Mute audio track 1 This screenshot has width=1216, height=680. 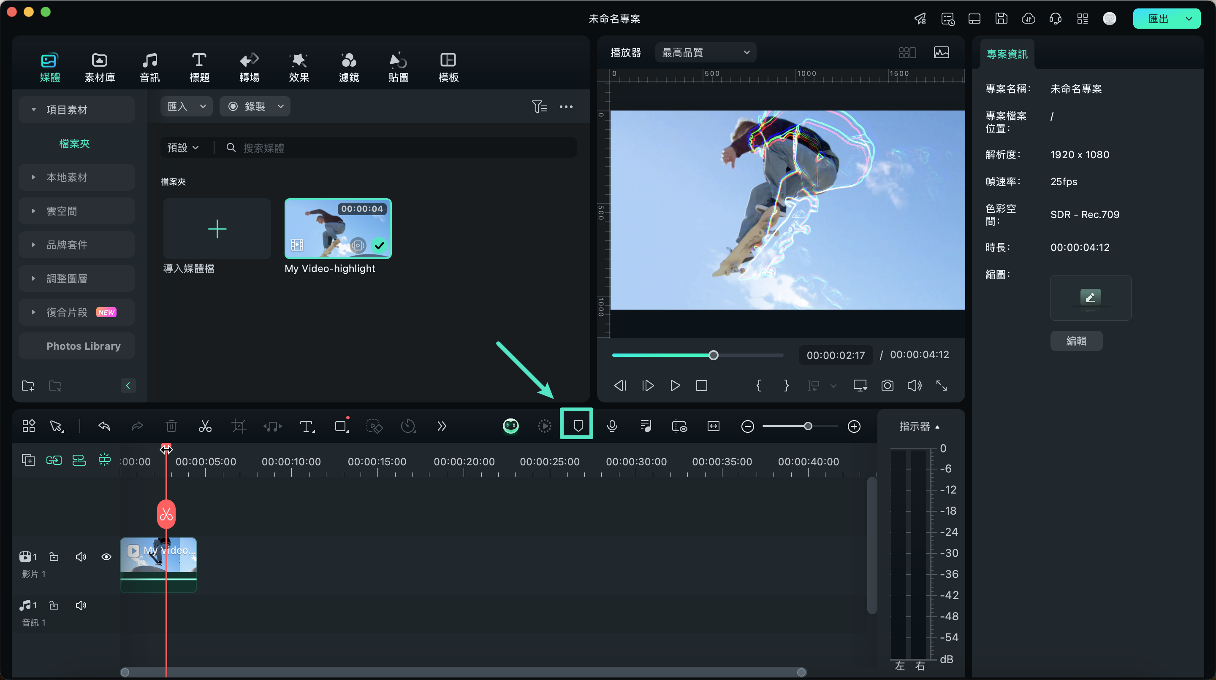[x=81, y=605]
